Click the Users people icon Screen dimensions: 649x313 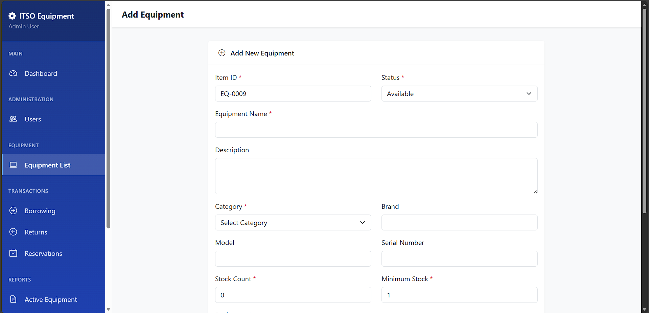click(13, 119)
